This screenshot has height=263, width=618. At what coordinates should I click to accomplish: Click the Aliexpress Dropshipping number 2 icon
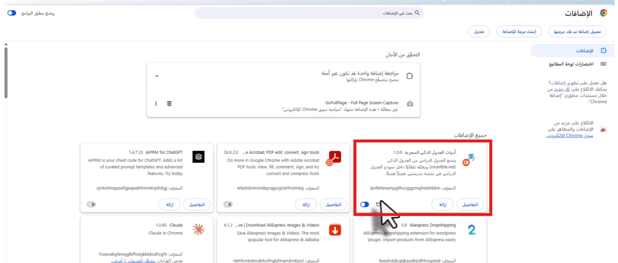coord(471,229)
